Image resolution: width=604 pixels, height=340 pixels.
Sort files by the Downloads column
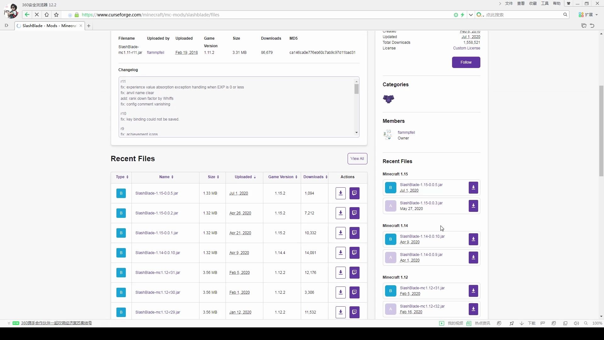[x=315, y=177]
